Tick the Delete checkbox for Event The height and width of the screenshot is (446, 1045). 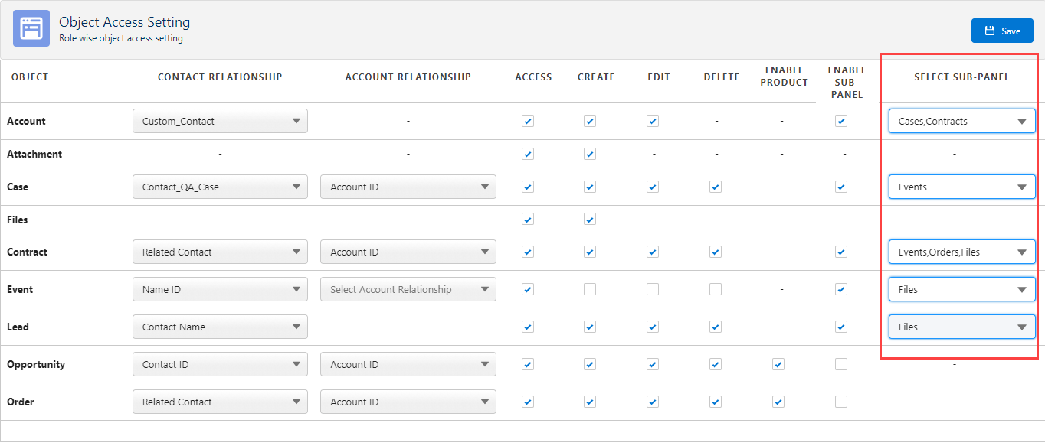[716, 289]
